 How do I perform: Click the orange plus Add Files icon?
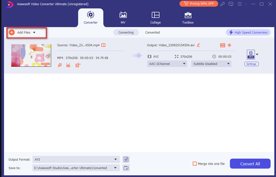12,32
